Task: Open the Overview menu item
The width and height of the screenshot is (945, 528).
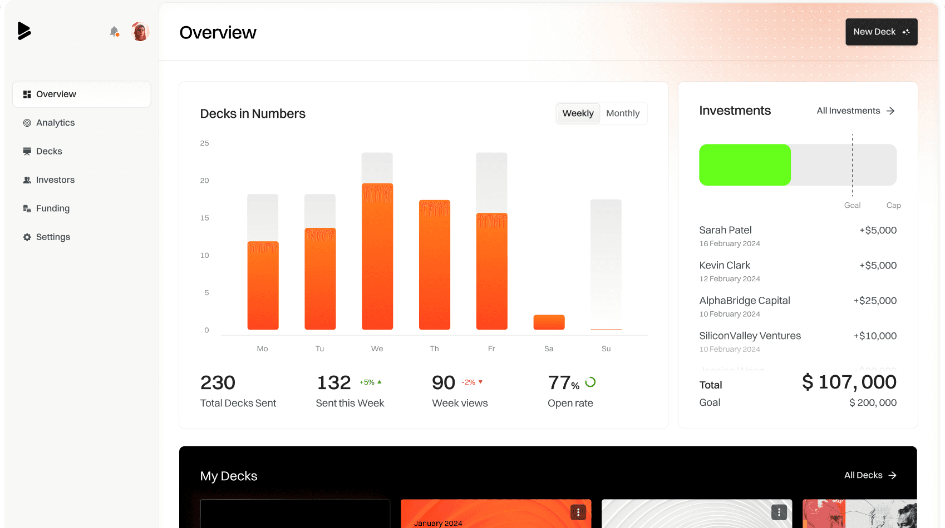Action: (x=82, y=94)
